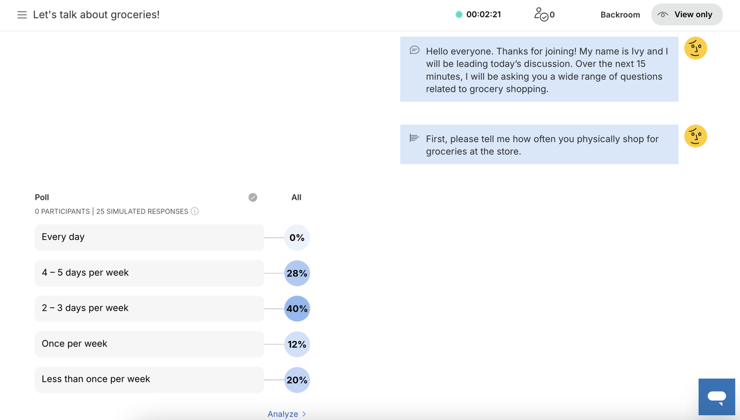Viewport: 740px width, 420px height.
Task: Select the All segment column header
Action: (x=296, y=197)
